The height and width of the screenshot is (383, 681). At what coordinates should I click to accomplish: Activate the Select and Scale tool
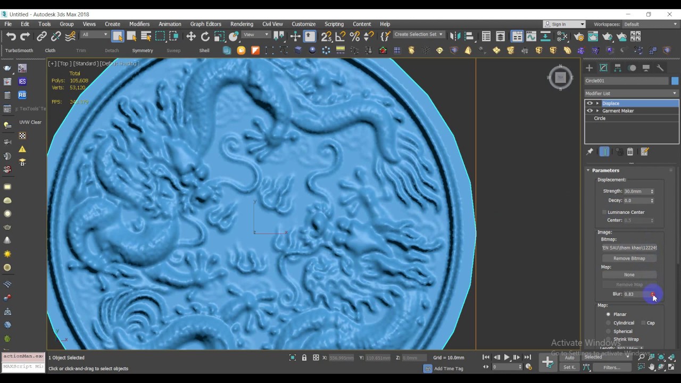click(219, 37)
